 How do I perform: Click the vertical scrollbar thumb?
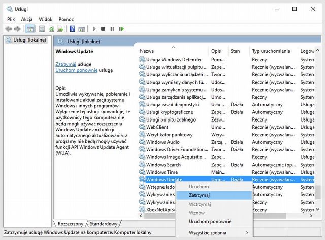pos(318,192)
